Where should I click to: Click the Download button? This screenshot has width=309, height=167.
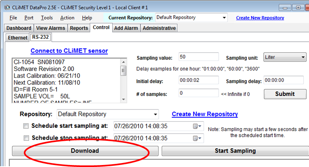click(85, 151)
